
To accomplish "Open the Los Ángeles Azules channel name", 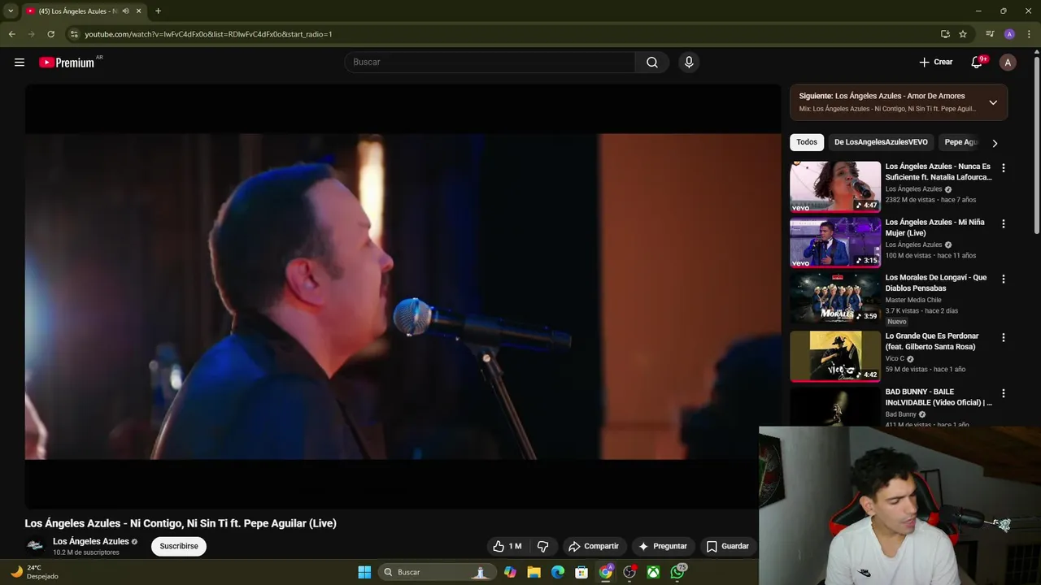I will (91, 541).
